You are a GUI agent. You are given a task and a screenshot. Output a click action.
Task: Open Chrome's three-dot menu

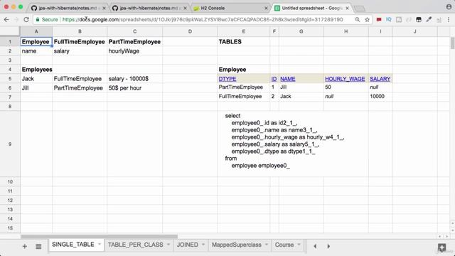coord(449,19)
